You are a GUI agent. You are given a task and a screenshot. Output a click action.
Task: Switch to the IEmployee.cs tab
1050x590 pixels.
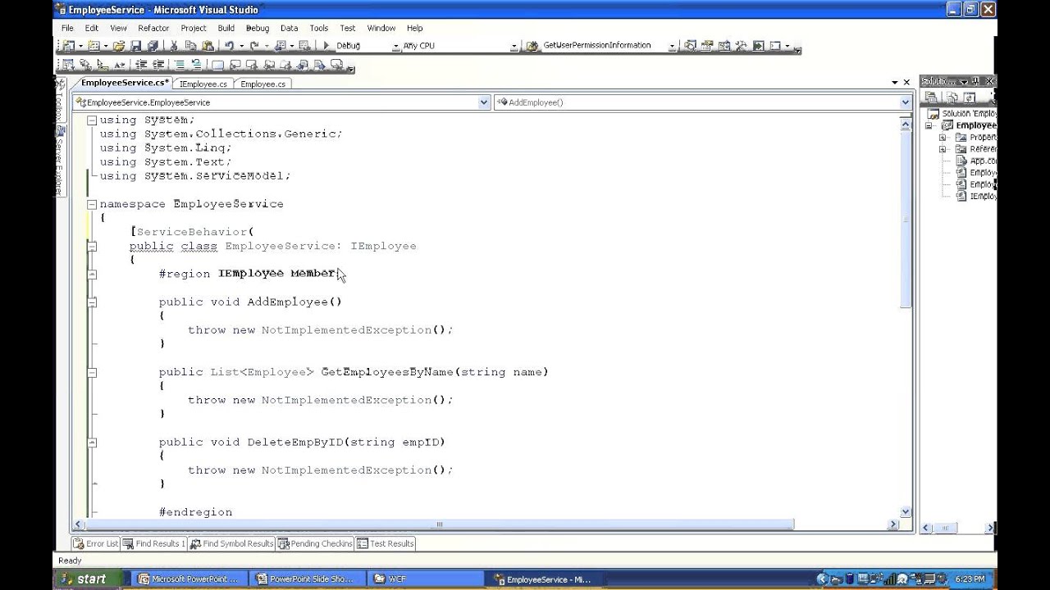pyautogui.click(x=203, y=84)
